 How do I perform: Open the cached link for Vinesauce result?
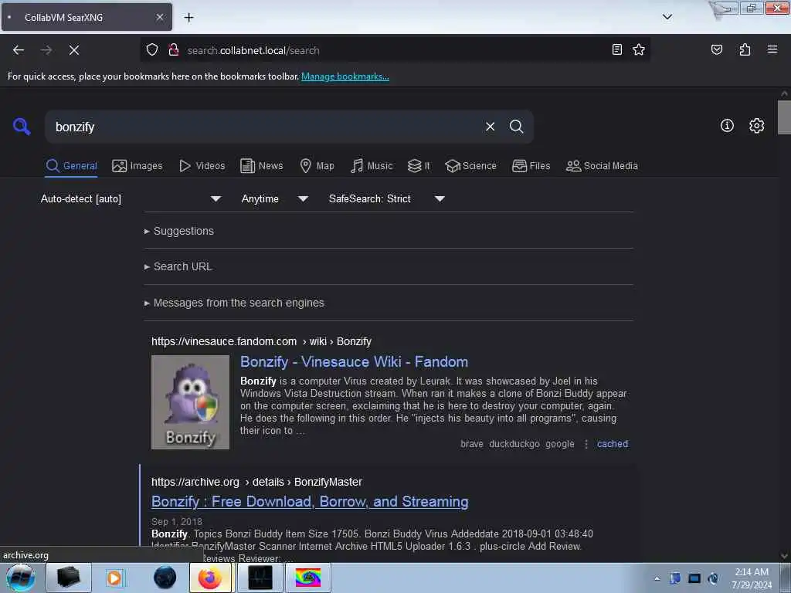click(613, 444)
